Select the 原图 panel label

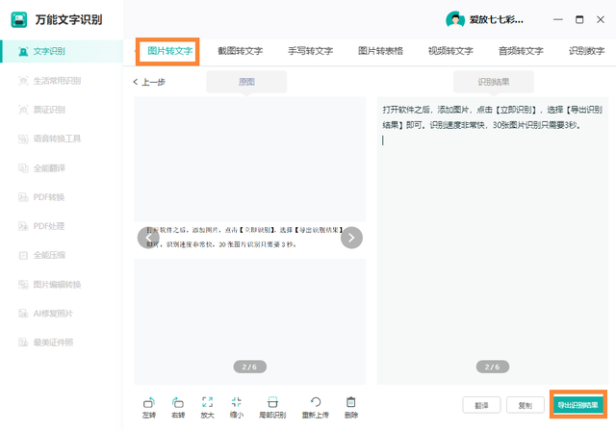[x=246, y=82]
